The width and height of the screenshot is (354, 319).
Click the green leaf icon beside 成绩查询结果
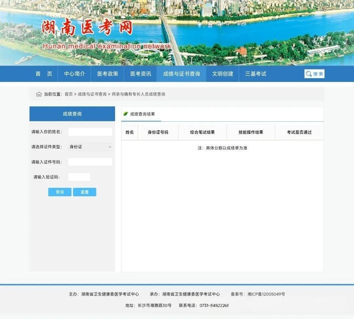[x=126, y=114]
